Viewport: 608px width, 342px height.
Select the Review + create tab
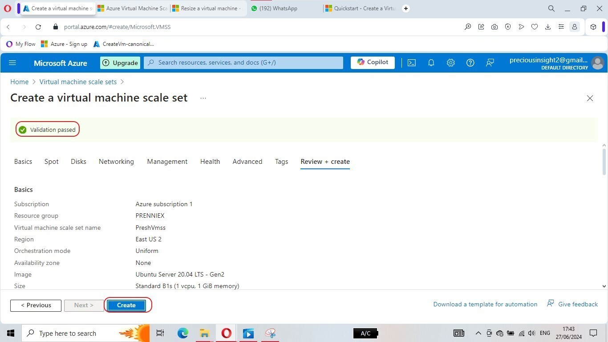coord(325,162)
